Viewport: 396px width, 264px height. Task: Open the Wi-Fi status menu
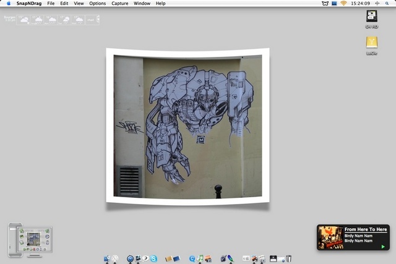(x=343, y=3)
